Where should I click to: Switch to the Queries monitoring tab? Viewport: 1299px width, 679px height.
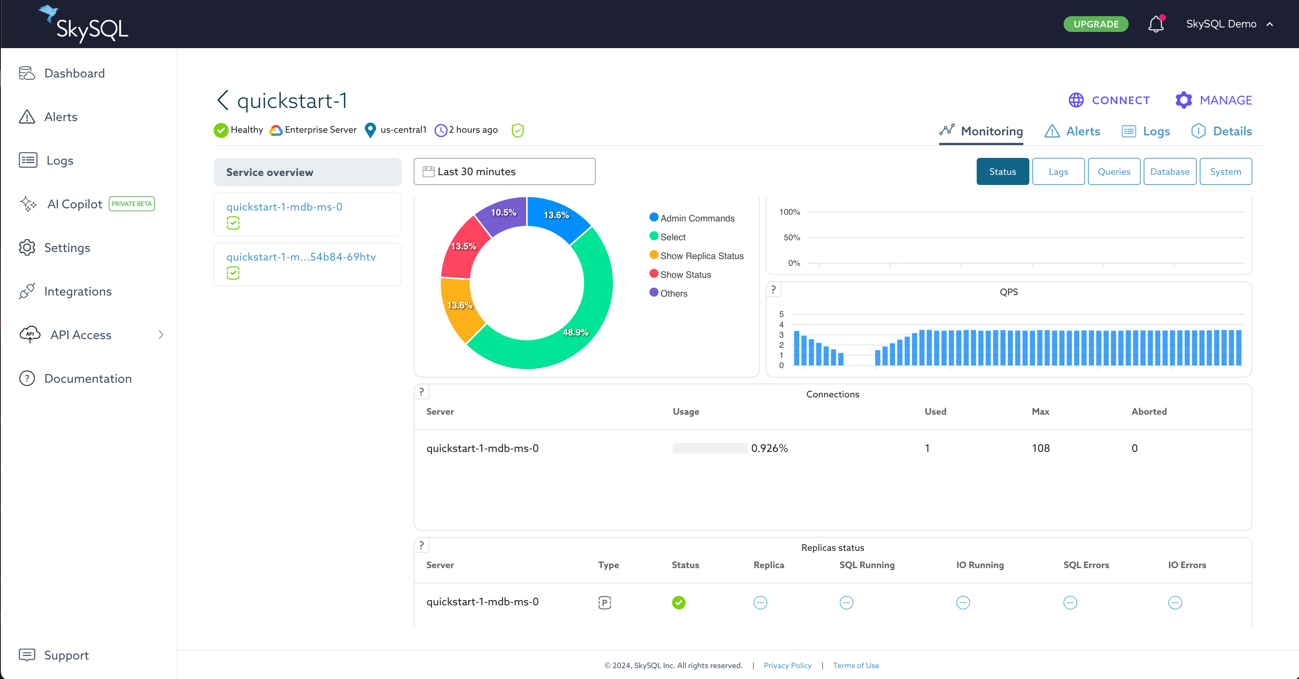[1114, 171]
